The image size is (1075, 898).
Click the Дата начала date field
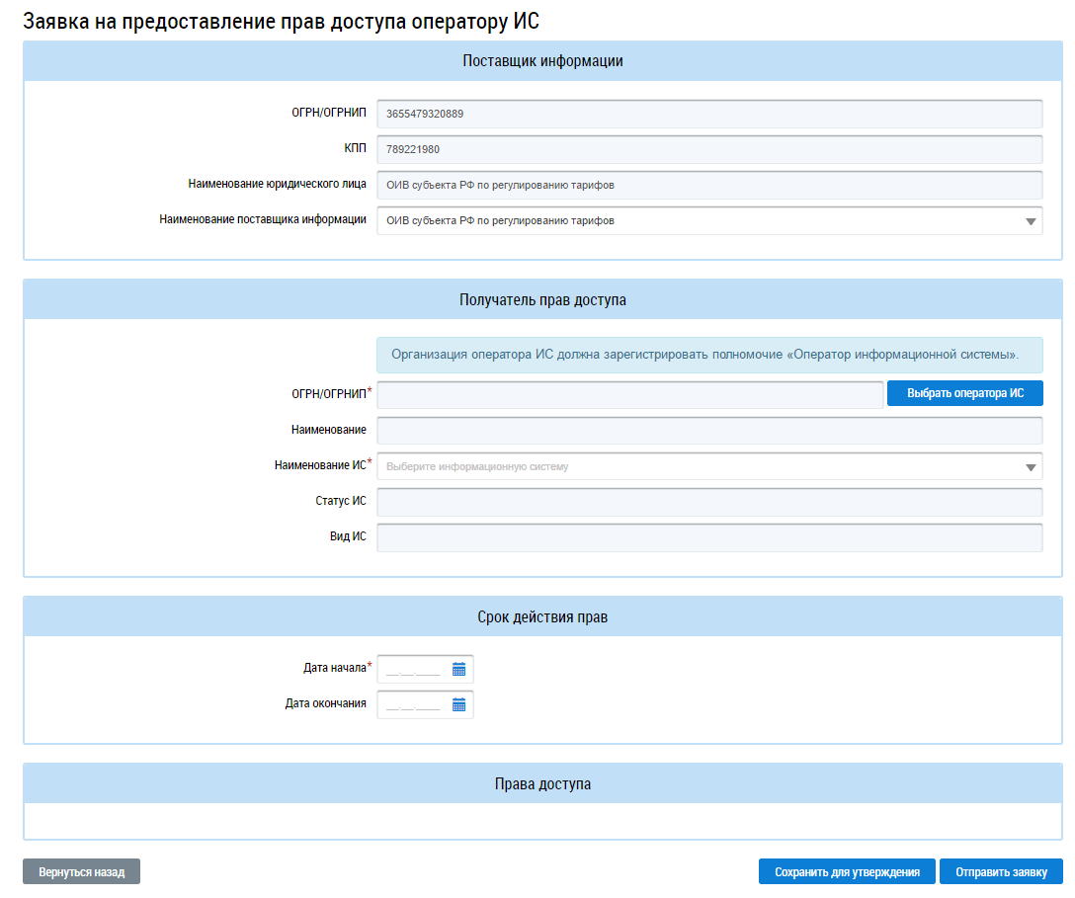[x=413, y=670]
